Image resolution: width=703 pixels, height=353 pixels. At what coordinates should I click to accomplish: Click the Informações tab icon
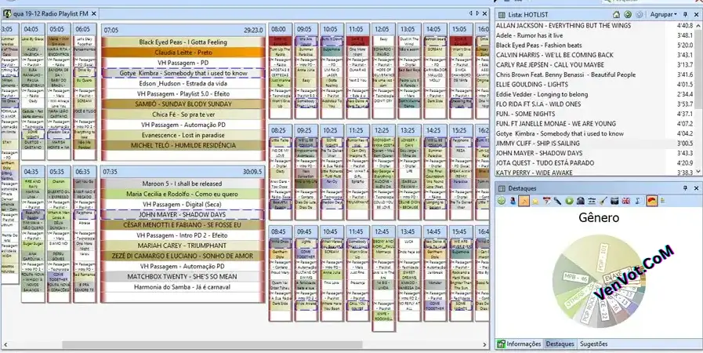(502, 344)
